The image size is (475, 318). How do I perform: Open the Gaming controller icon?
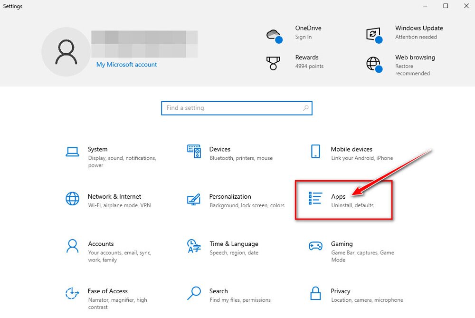click(x=315, y=246)
